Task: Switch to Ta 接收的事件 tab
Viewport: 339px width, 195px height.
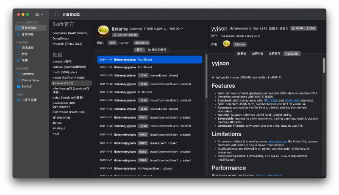Action: [x=157, y=50]
